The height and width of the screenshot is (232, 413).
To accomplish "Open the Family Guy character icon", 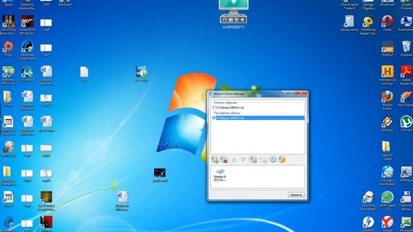I will tap(8, 149).
